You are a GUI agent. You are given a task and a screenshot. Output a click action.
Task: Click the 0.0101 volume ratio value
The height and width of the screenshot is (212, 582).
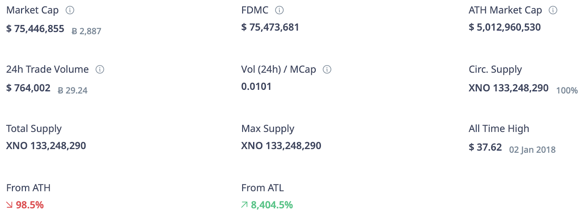click(x=256, y=87)
